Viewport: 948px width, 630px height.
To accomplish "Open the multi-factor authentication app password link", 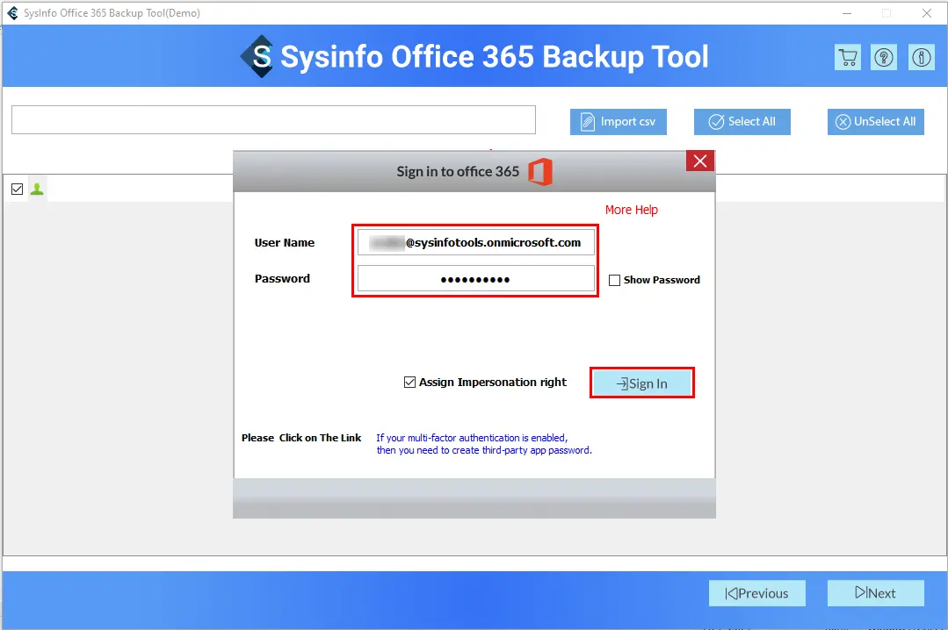I will click(x=484, y=444).
